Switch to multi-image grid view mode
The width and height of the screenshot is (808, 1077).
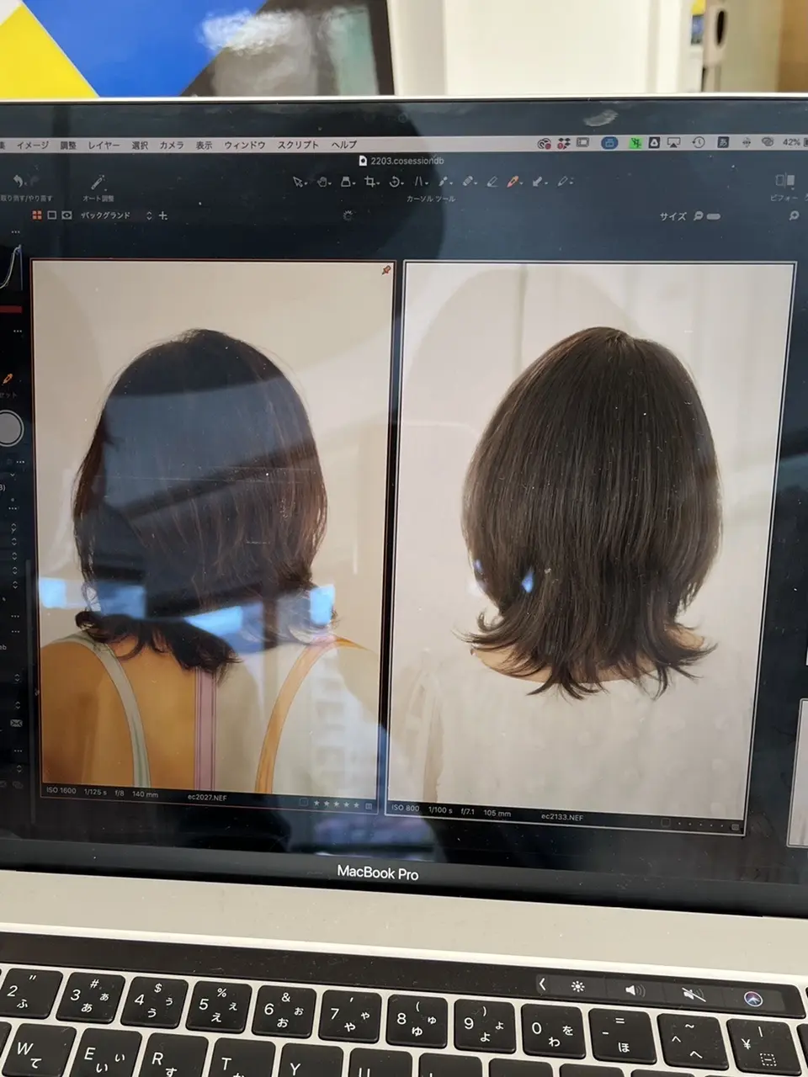pos(37,215)
